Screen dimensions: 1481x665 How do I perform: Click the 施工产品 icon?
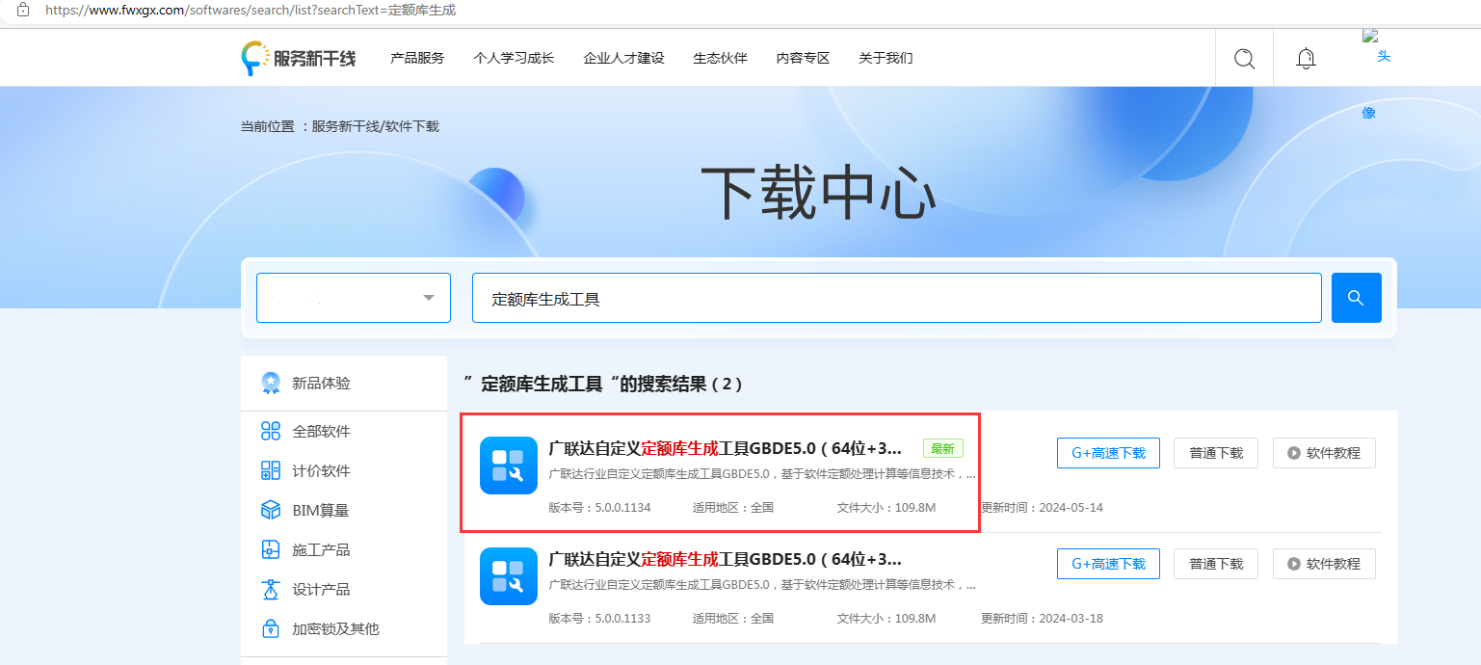(271, 549)
